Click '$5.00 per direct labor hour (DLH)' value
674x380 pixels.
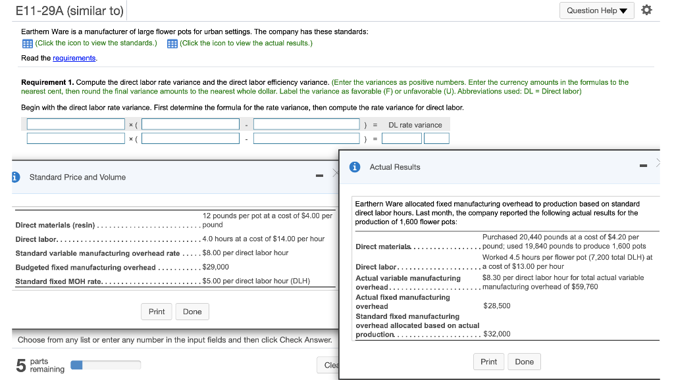[x=256, y=281]
